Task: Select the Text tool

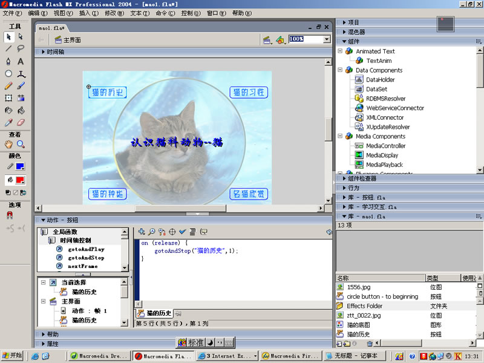Action: [x=21, y=61]
